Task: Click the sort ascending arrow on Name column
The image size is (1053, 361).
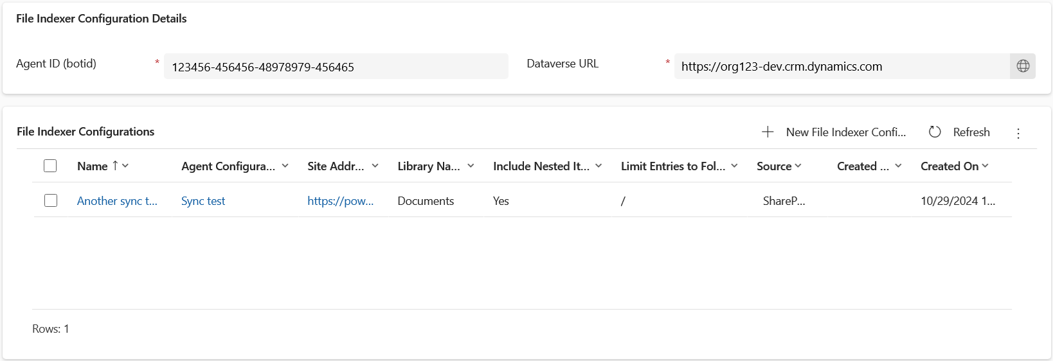Action: click(x=115, y=166)
